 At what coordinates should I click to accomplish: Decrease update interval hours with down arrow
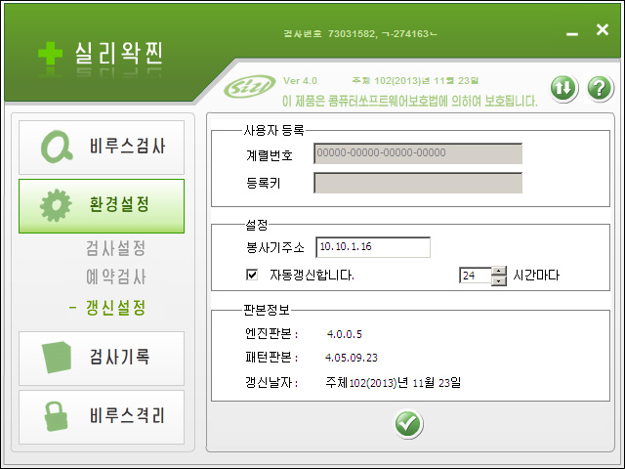point(499,281)
